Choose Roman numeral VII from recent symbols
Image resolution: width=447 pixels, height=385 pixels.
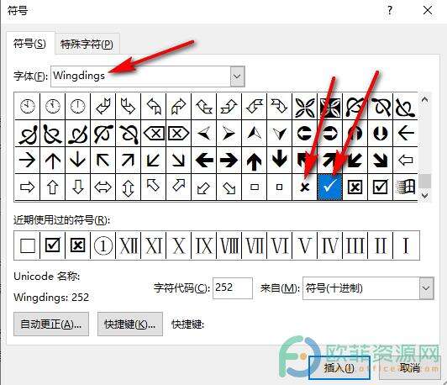pyautogui.click(x=255, y=245)
